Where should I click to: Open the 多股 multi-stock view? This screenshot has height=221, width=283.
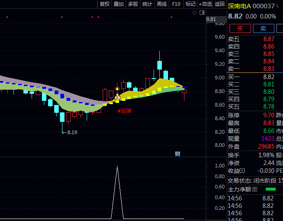pos(133,4)
